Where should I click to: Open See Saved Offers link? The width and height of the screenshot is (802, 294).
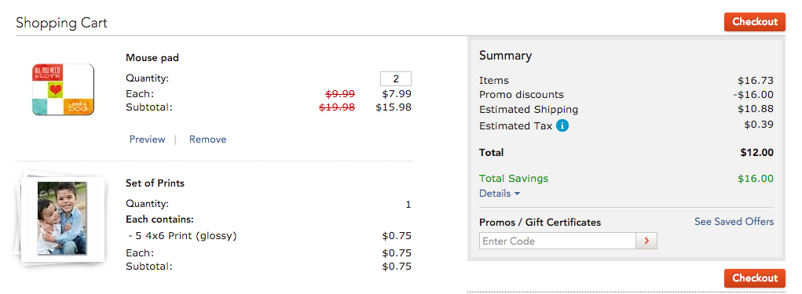point(734,222)
